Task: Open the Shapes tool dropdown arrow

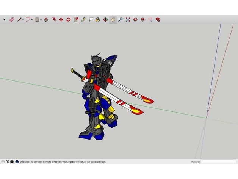Action: tap(41, 19)
